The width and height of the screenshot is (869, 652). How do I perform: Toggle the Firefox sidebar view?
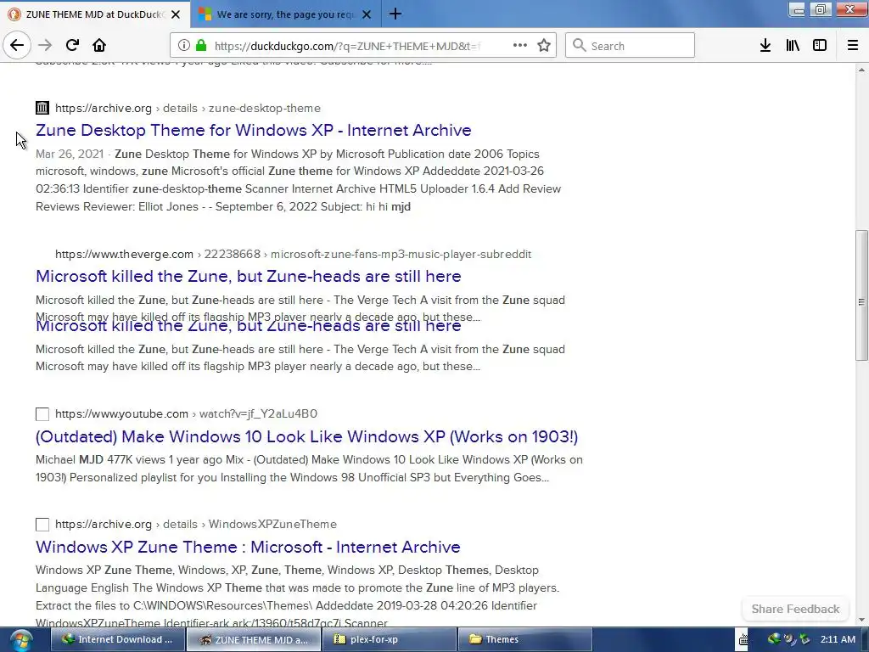(x=820, y=46)
